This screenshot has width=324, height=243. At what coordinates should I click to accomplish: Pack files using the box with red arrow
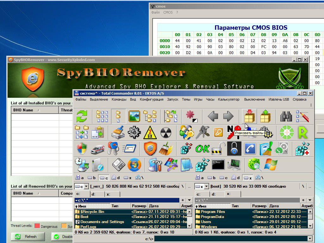pos(249,116)
